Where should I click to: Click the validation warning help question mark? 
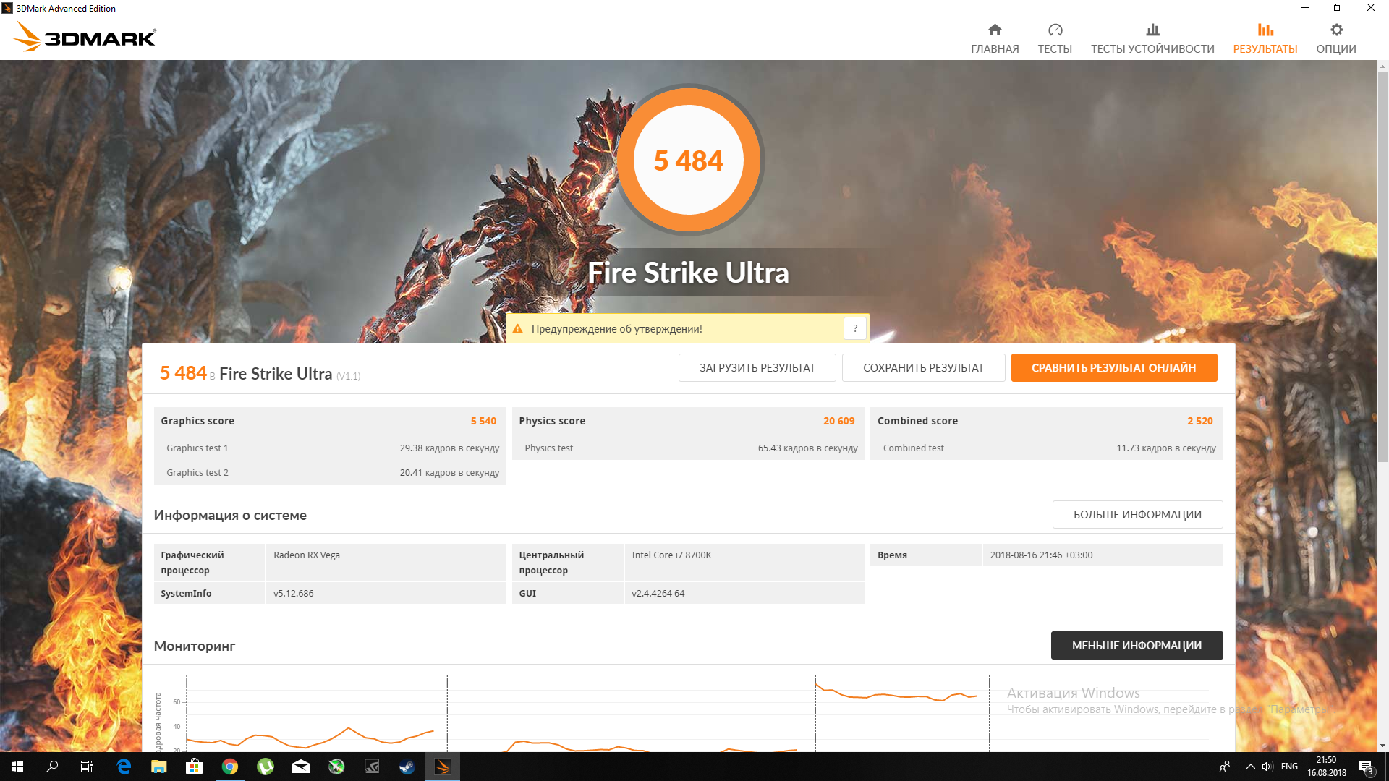click(855, 328)
